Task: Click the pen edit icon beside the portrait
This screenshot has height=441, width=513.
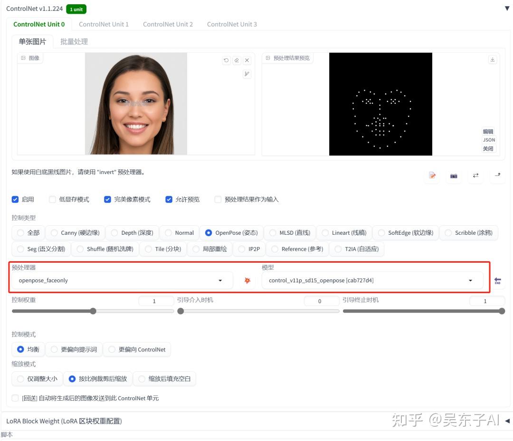Action: pos(246,73)
